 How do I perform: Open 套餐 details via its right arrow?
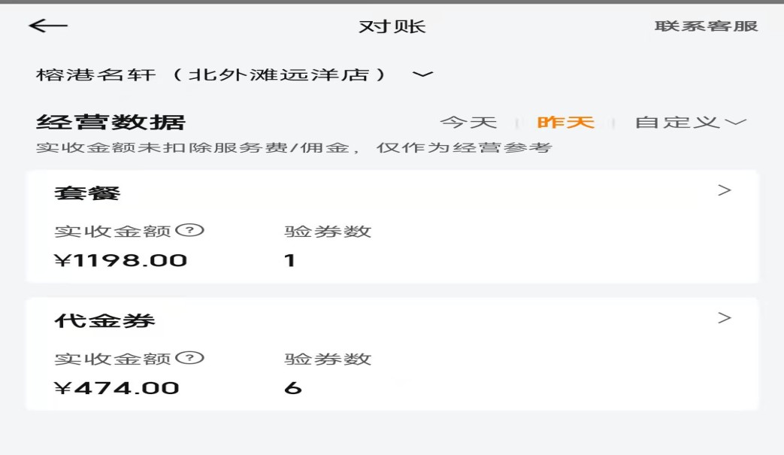(x=724, y=190)
